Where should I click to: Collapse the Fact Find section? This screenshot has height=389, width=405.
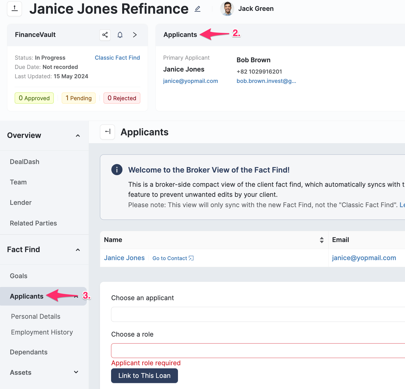78,250
